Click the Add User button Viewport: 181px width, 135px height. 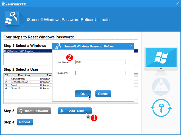click(x=75, y=111)
